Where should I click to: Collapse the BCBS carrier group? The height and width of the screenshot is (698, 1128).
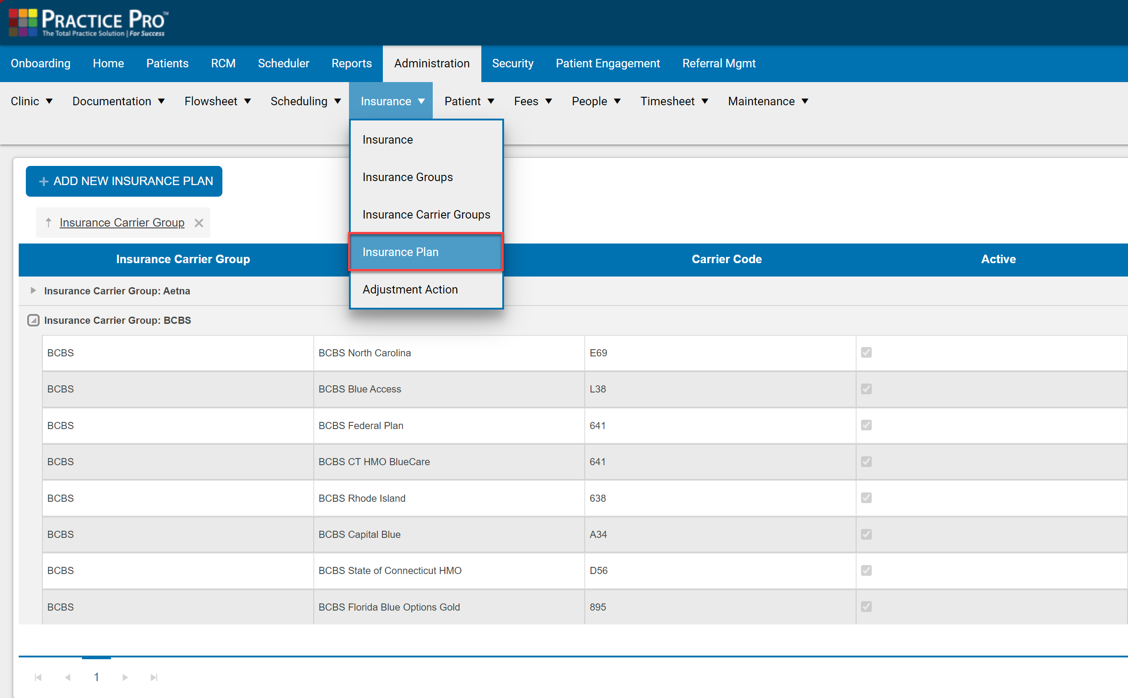pyautogui.click(x=33, y=320)
